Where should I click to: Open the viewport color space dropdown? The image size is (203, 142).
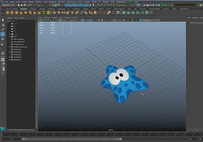[x=151, y=20]
